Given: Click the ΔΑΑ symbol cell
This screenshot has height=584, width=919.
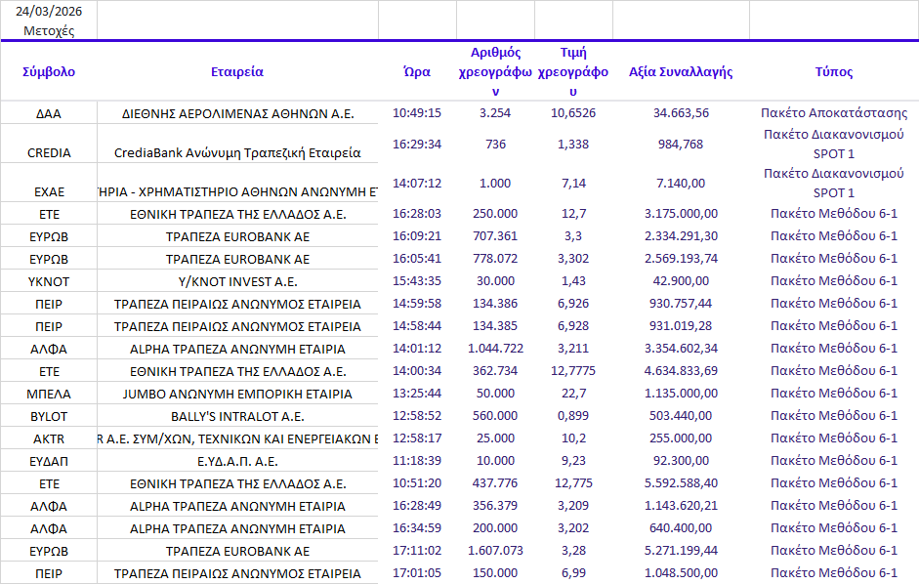Looking at the screenshot, I should click(49, 113).
